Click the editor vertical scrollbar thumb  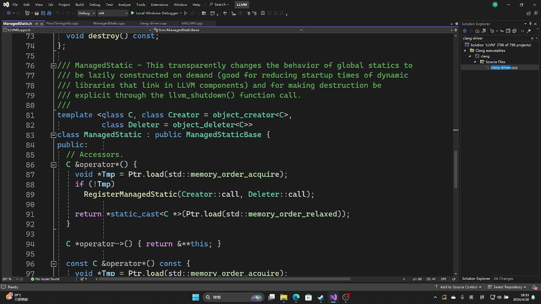(x=456, y=169)
